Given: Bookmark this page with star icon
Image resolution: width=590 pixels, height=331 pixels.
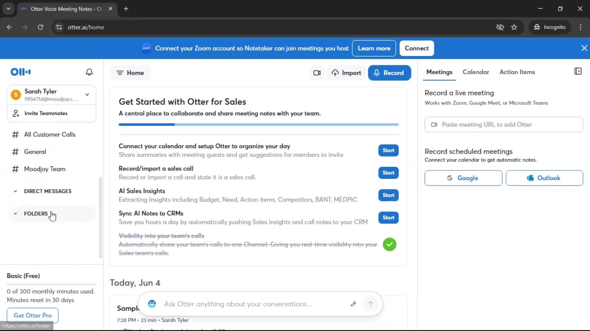Looking at the screenshot, I should click(514, 27).
